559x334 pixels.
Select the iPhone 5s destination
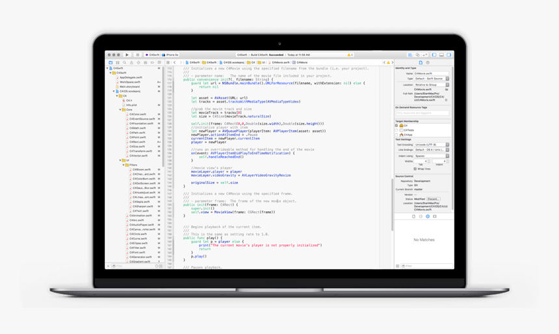[170, 55]
